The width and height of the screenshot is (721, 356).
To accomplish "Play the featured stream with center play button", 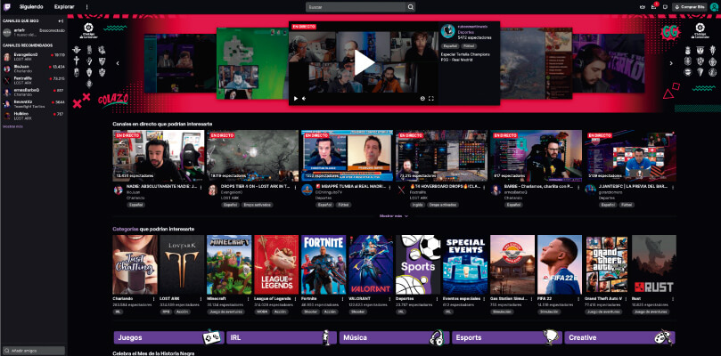I will (x=364, y=63).
